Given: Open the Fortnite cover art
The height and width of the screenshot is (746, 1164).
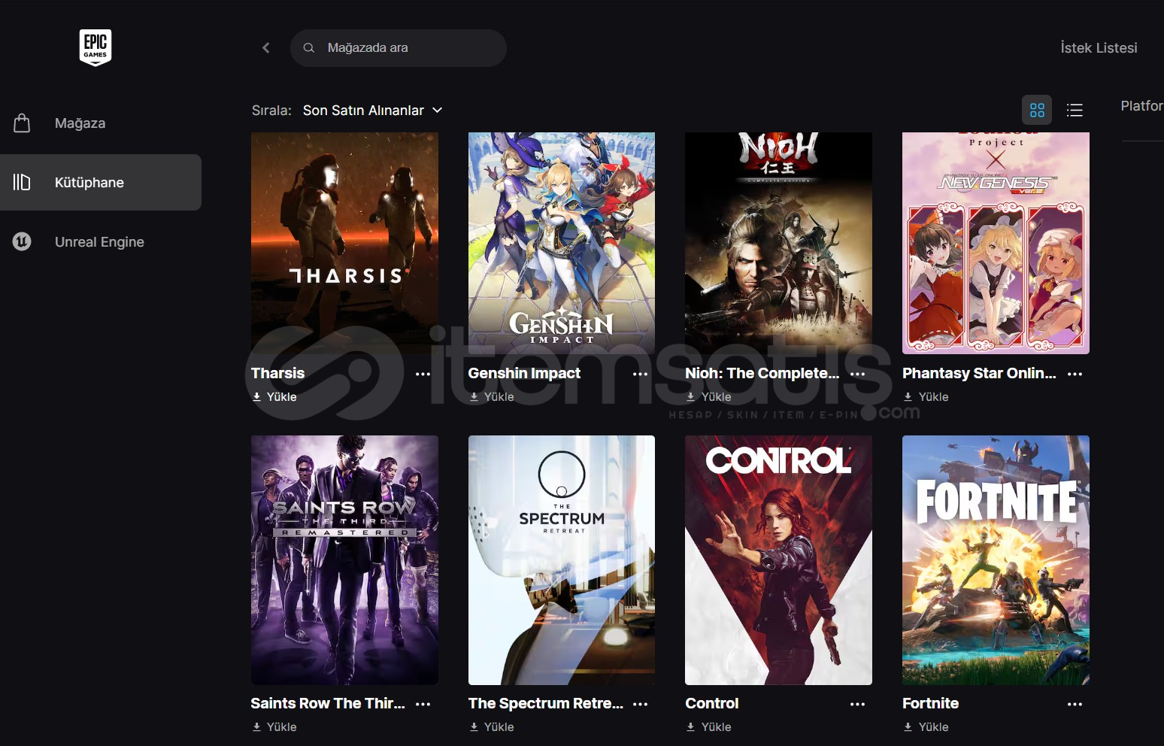Looking at the screenshot, I should point(996,560).
